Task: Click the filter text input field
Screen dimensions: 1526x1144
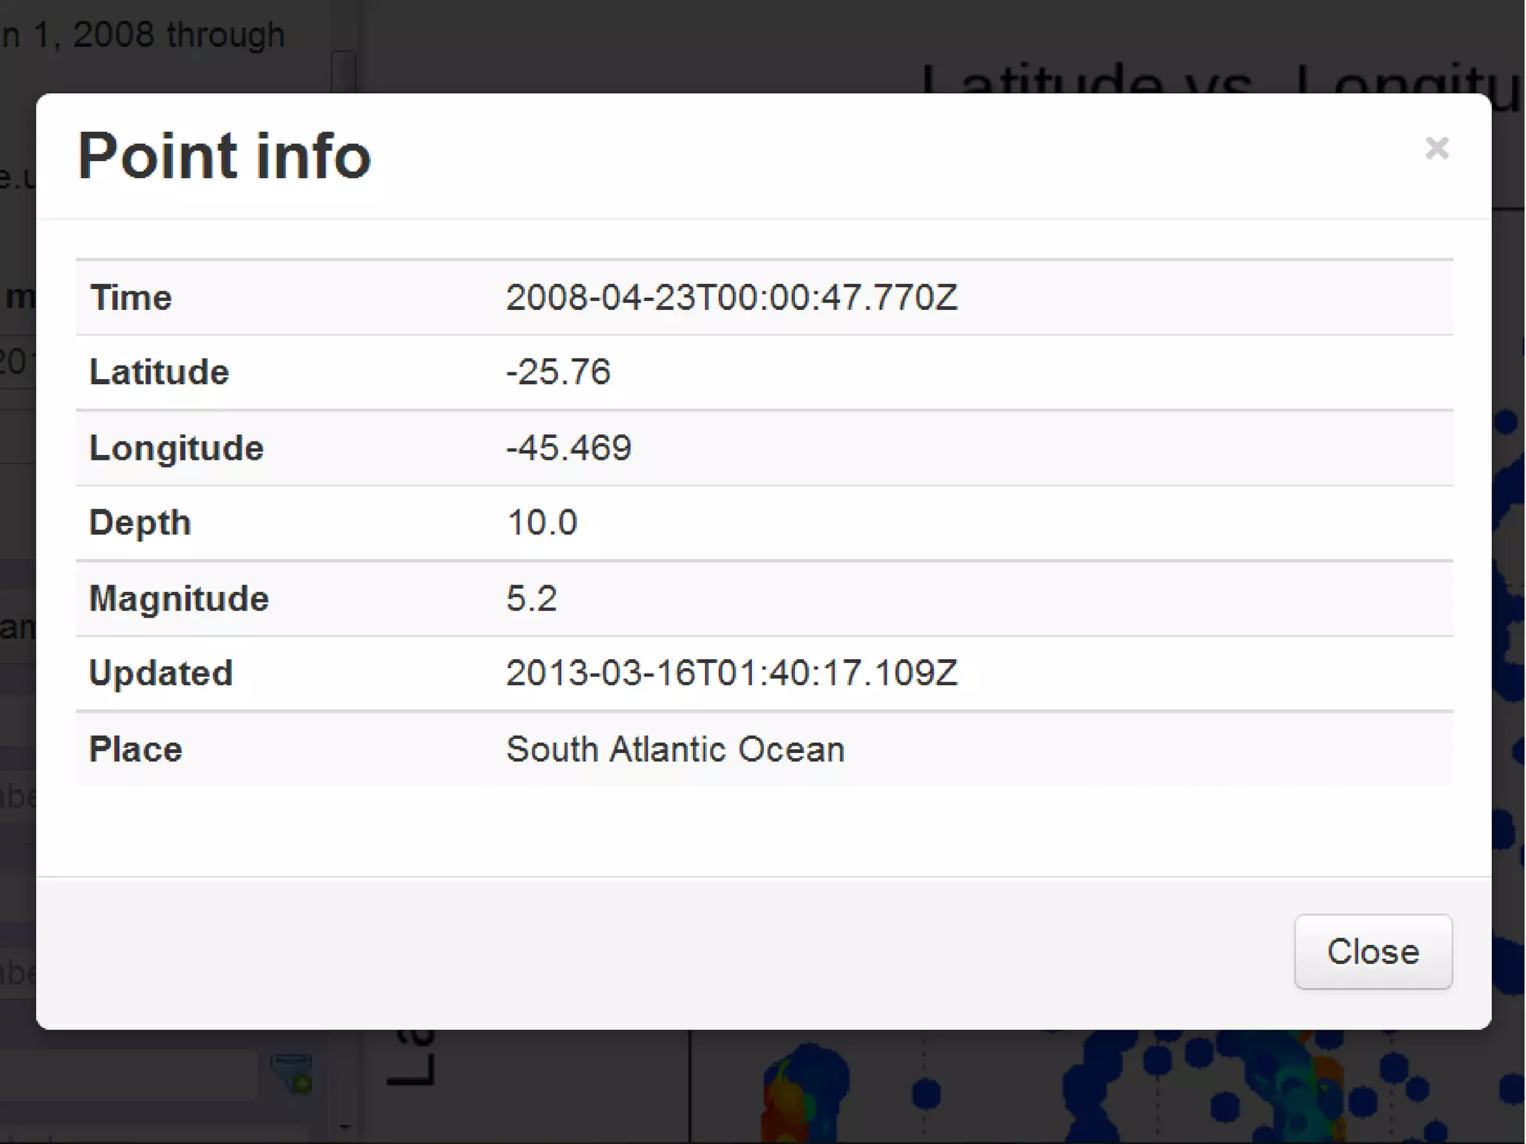Action: point(127,1075)
